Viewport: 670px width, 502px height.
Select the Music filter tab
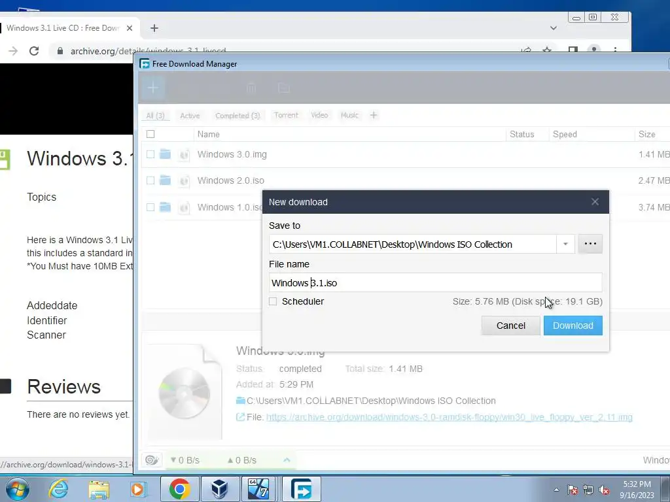coord(349,115)
